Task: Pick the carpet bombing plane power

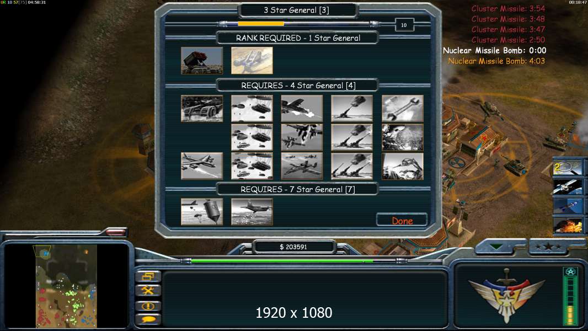Action: (252, 212)
